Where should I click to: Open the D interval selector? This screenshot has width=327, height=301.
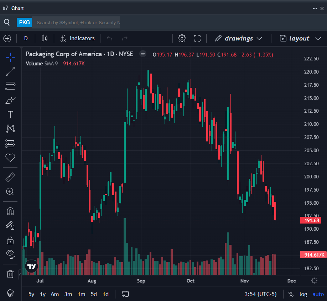click(x=26, y=38)
